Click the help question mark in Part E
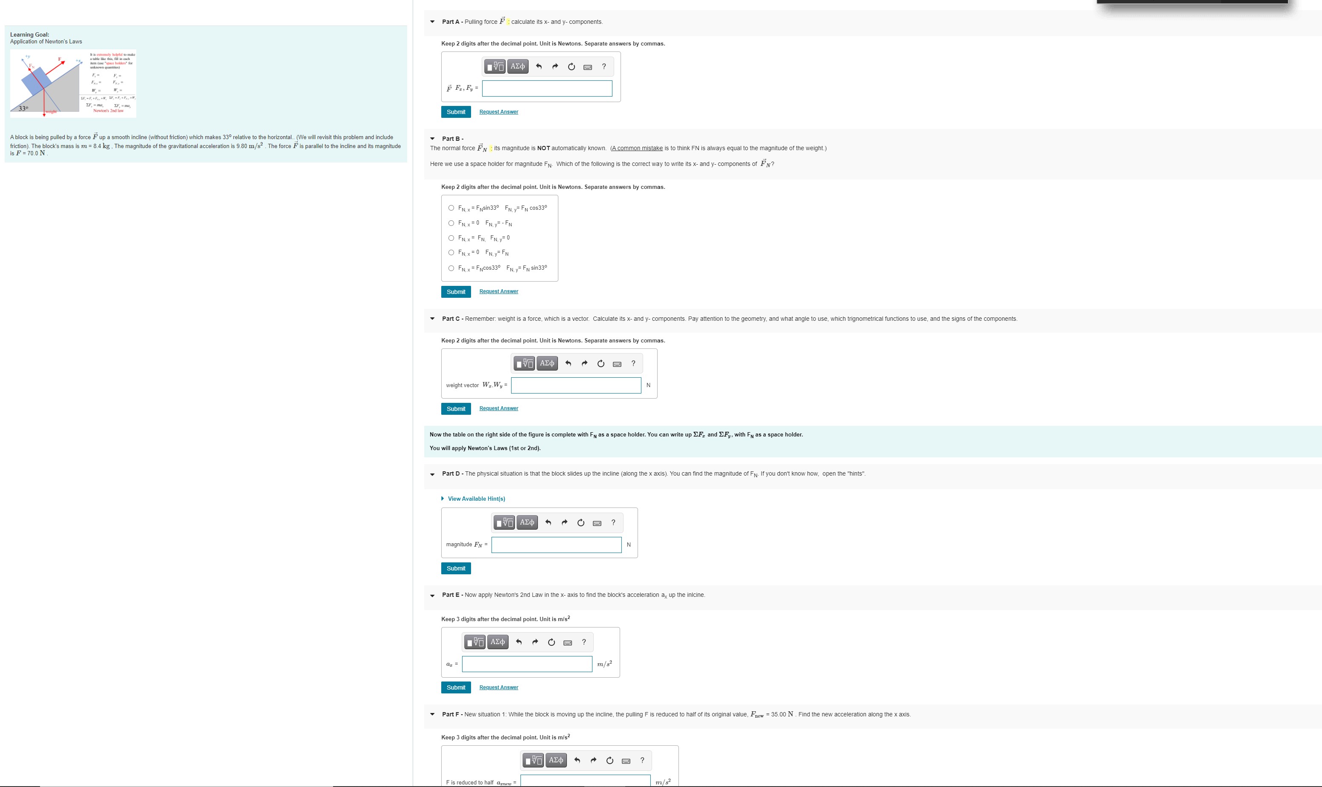The image size is (1322, 787). click(584, 642)
